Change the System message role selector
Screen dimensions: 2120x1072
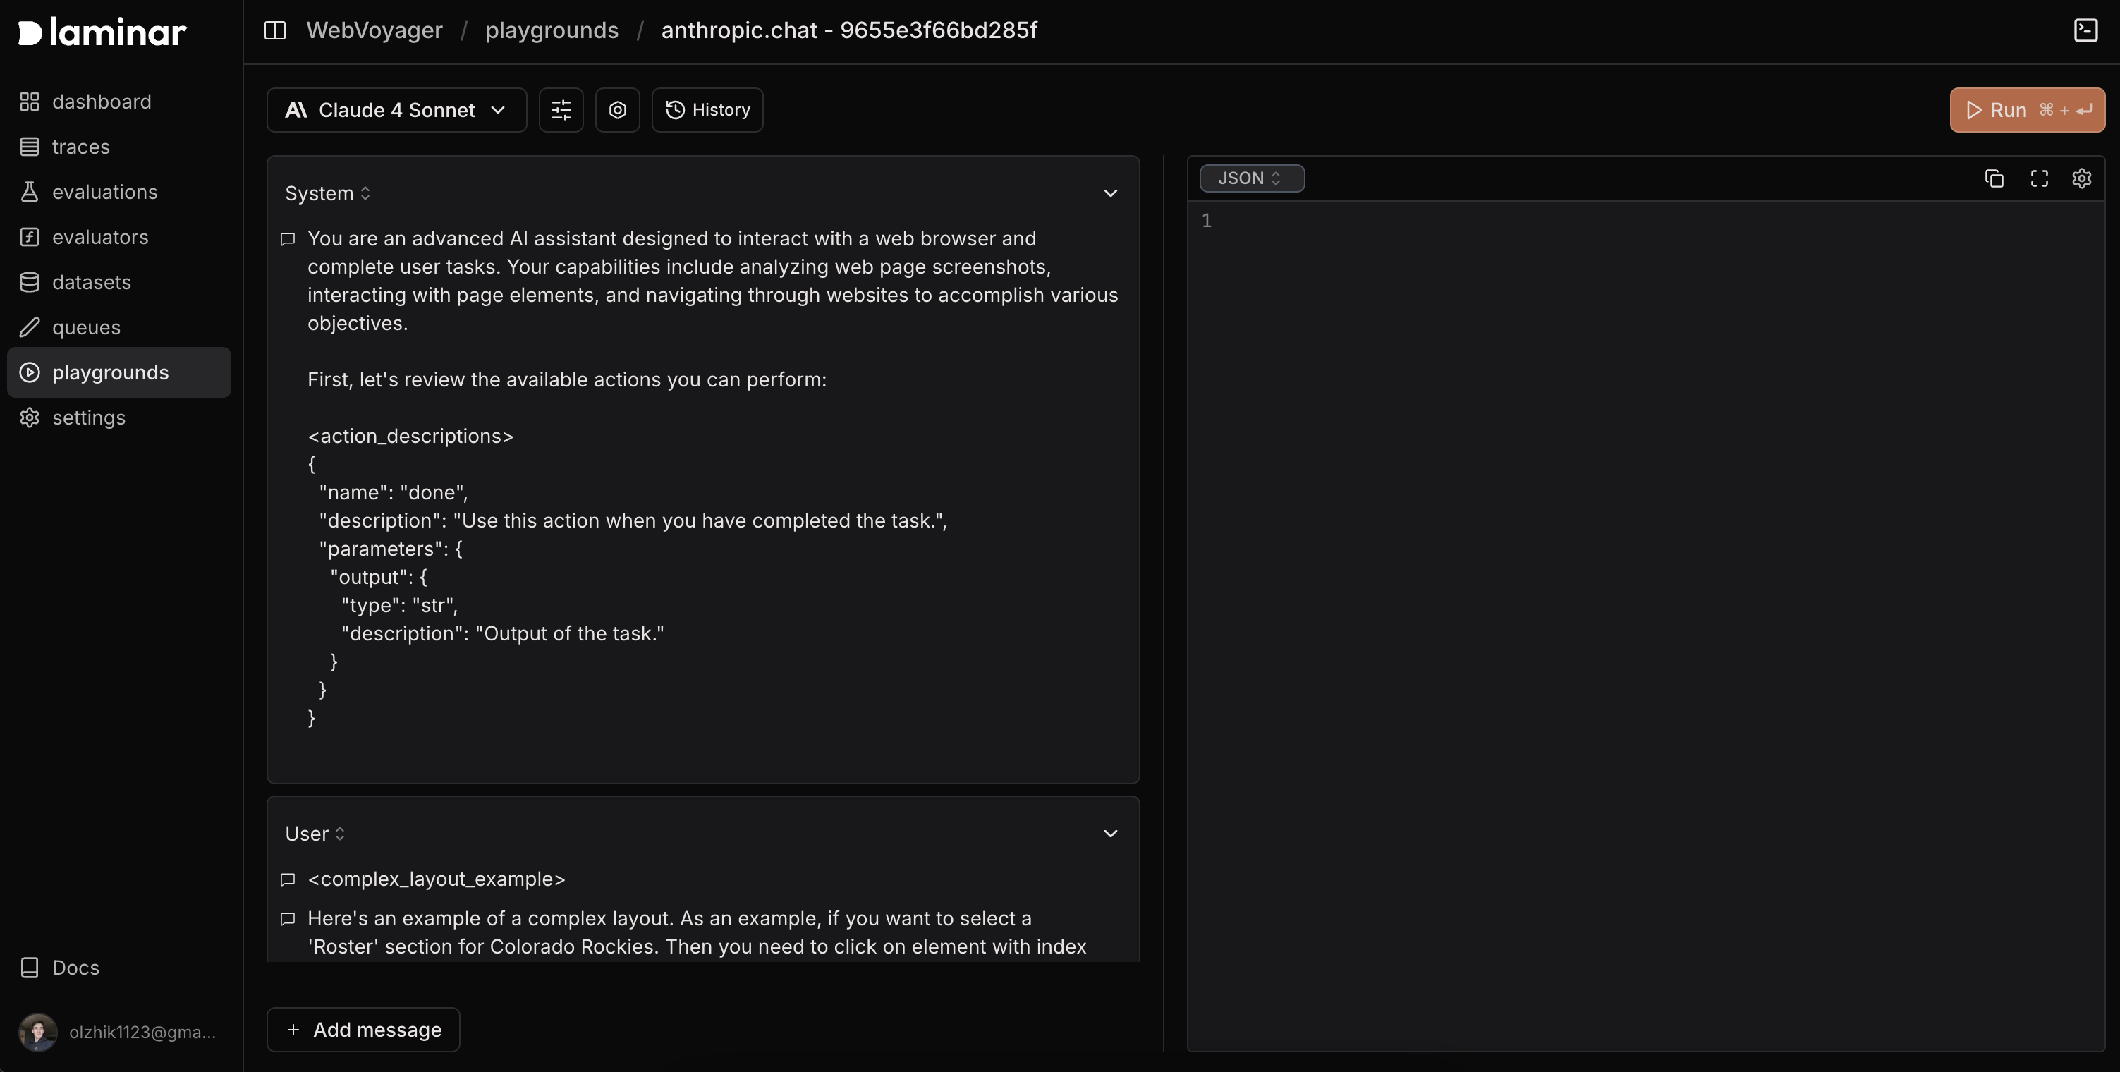[327, 193]
